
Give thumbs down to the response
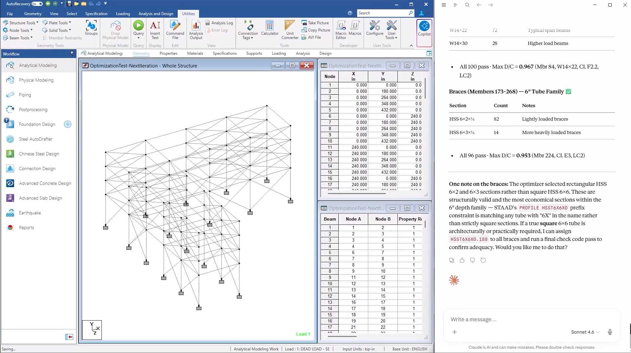473,260
